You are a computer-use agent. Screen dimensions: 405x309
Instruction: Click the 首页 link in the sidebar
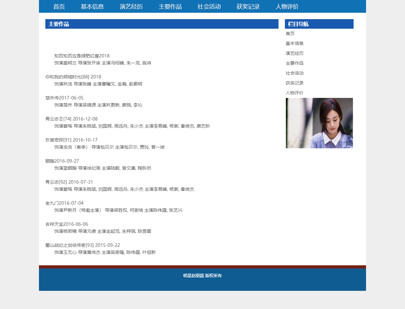(290, 33)
